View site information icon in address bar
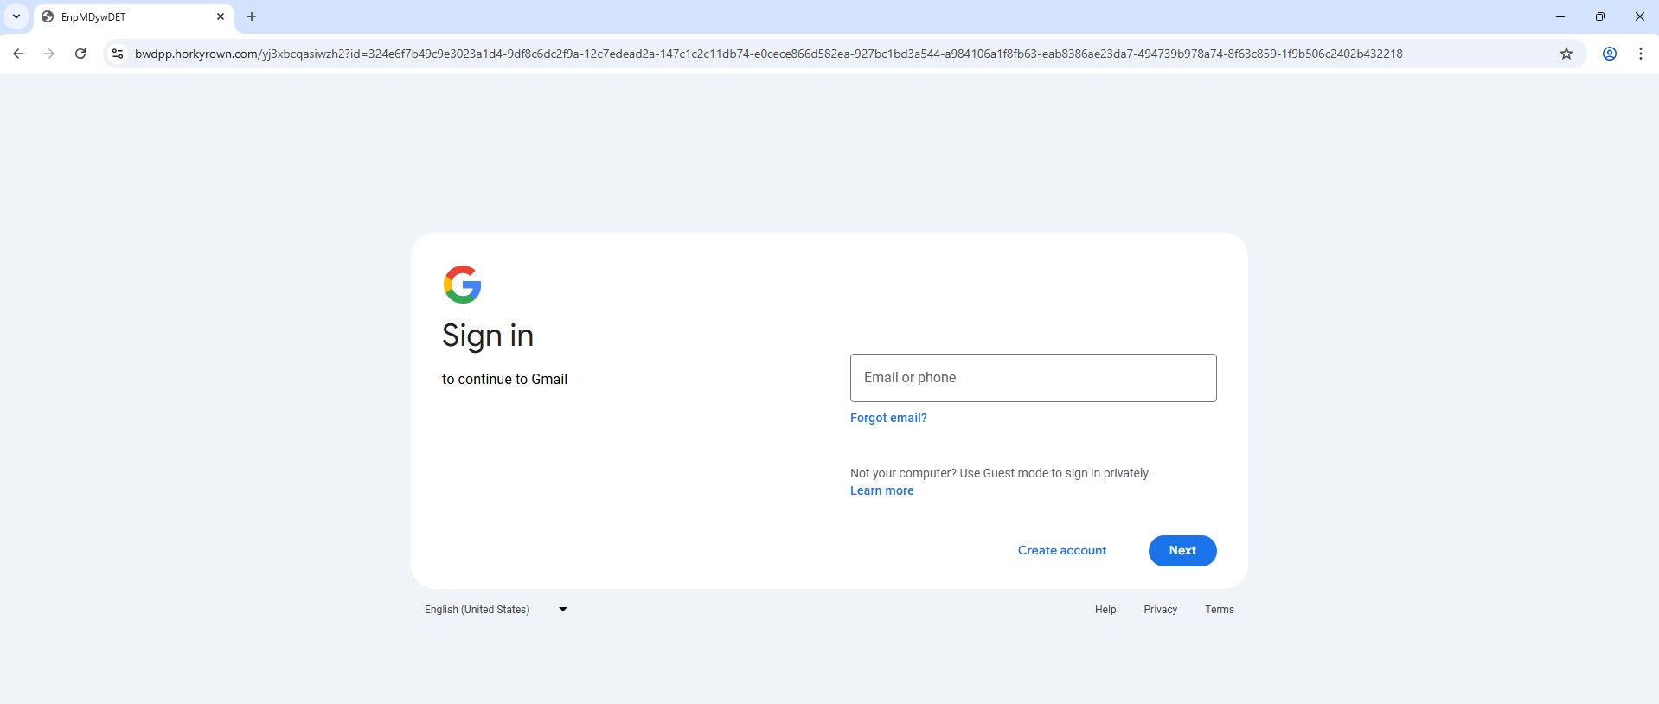 pos(118,54)
